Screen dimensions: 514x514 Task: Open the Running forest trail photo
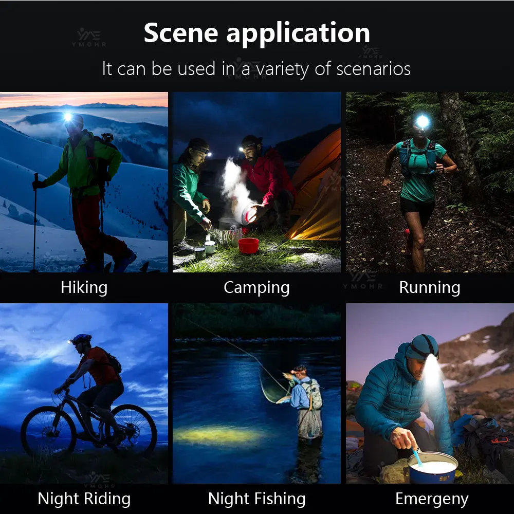[430, 182]
